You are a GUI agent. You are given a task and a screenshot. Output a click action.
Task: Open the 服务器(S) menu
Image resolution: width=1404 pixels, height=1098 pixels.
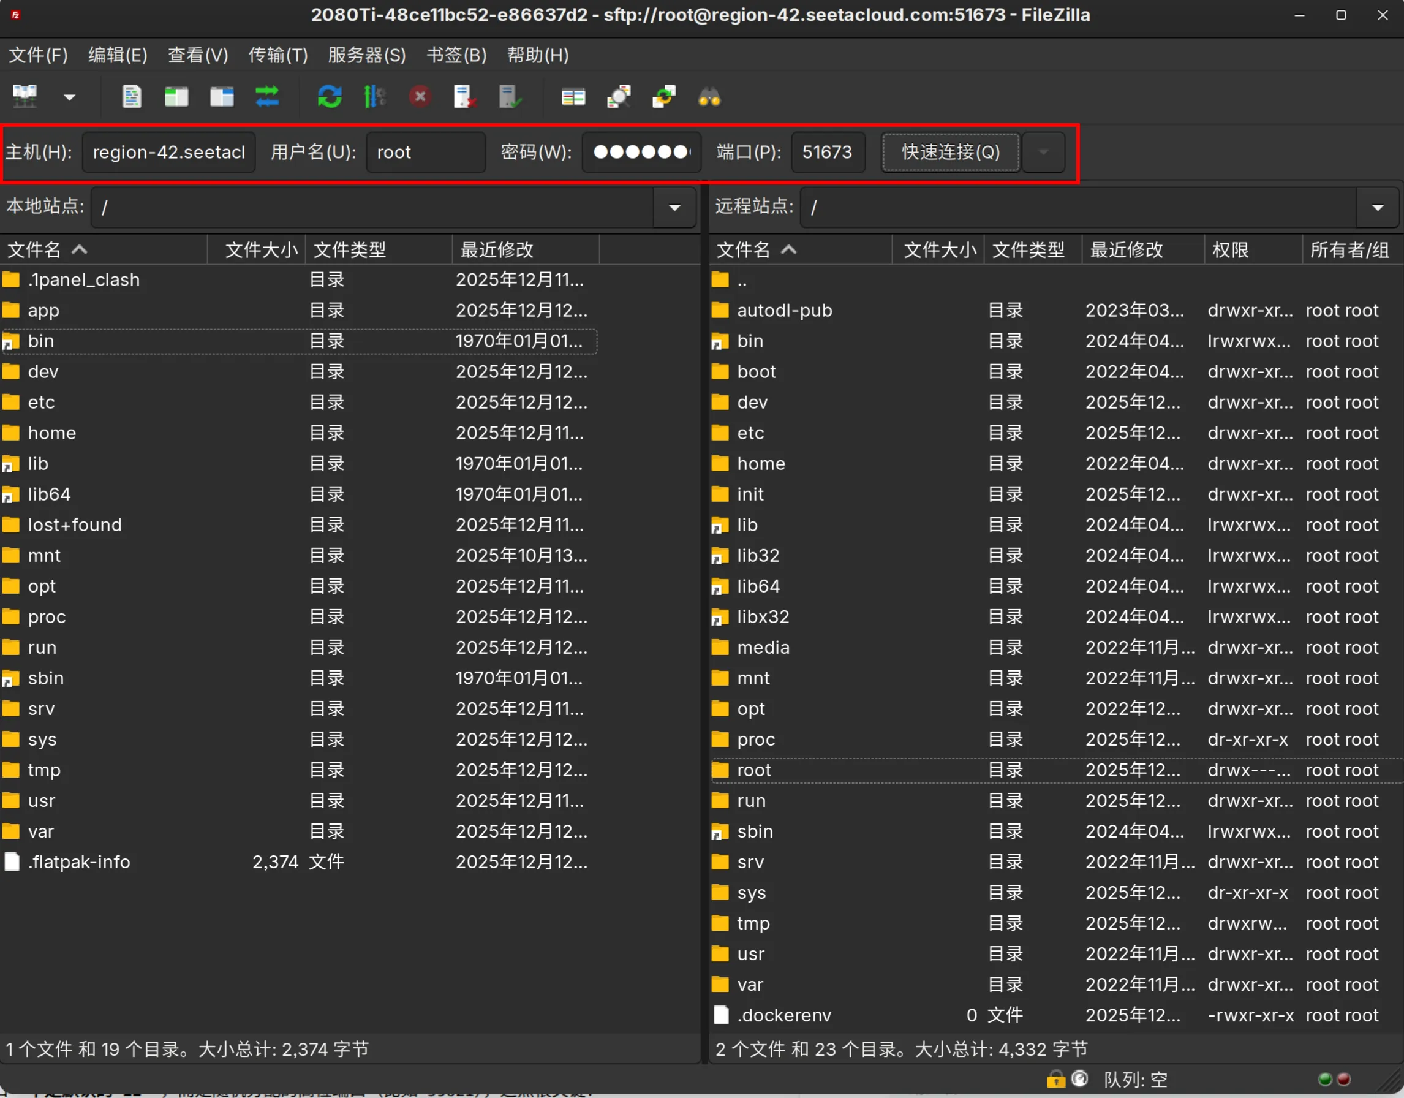pos(366,55)
